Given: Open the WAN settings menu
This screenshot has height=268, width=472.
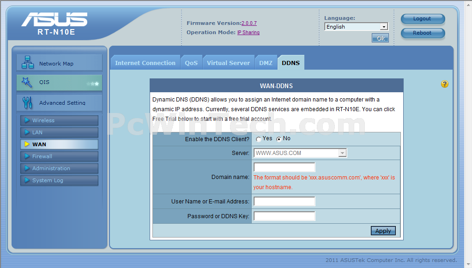Looking at the screenshot, I should pos(59,144).
